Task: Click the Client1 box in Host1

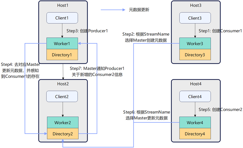Action: click(62, 18)
